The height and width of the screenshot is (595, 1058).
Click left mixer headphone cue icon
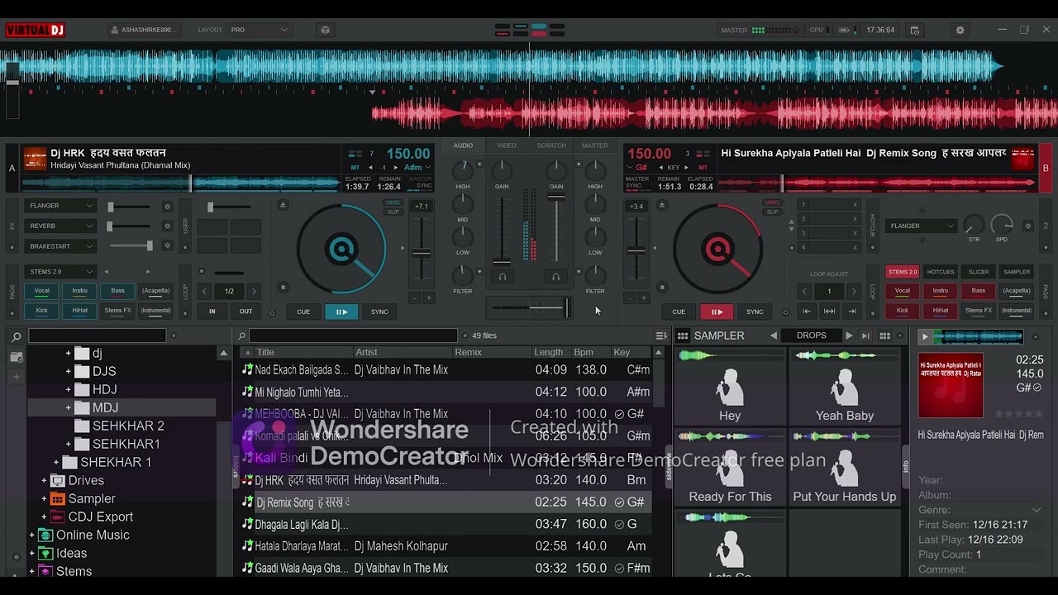pos(502,277)
